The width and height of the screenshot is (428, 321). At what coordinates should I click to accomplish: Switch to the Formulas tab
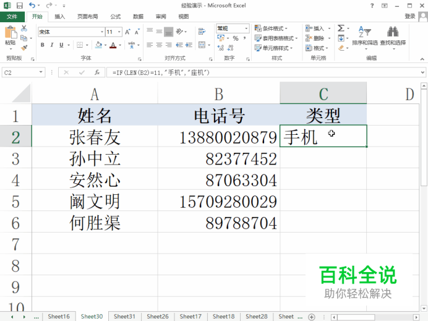point(116,17)
